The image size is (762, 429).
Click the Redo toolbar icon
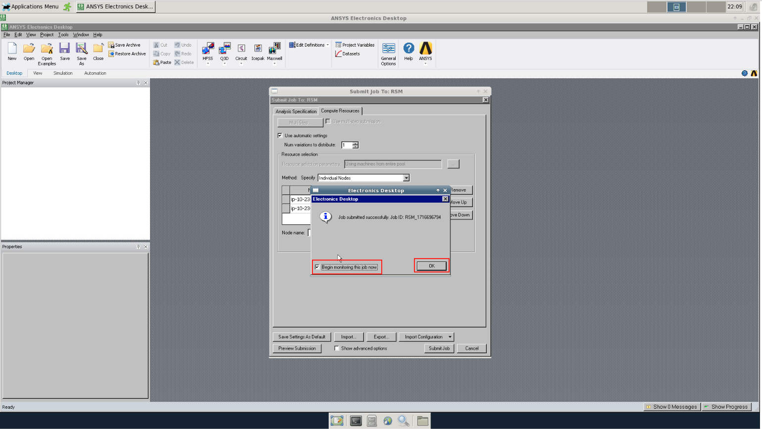coord(183,54)
